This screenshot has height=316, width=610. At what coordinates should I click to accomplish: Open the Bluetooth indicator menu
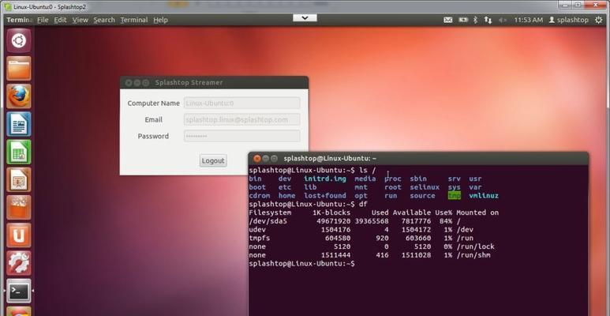coord(475,20)
